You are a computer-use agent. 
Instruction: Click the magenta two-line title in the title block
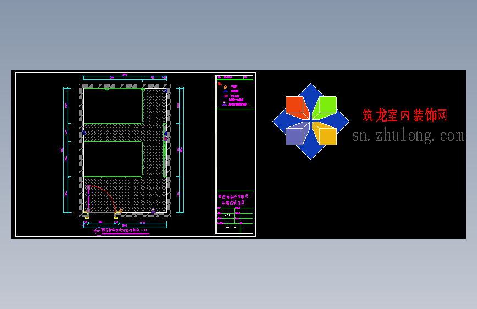(x=233, y=200)
